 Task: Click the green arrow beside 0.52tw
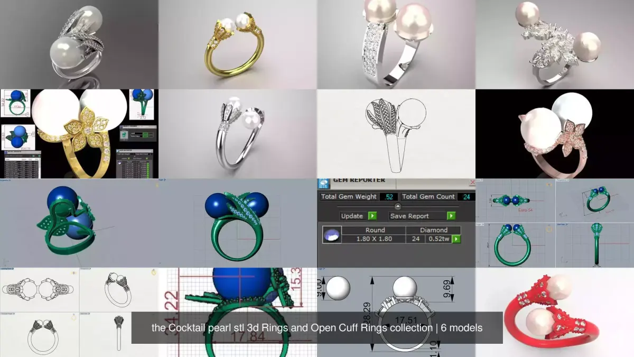[x=455, y=239]
